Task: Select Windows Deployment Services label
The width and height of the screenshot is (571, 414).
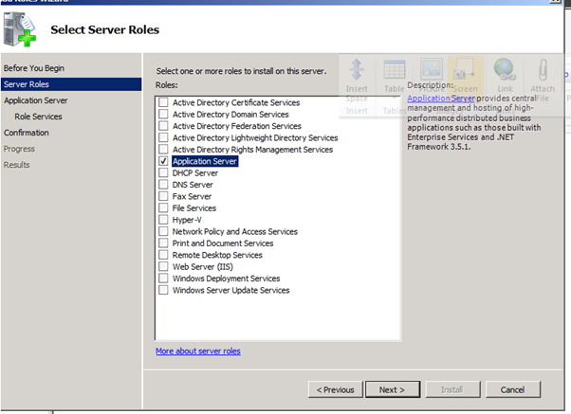Action: (226, 279)
